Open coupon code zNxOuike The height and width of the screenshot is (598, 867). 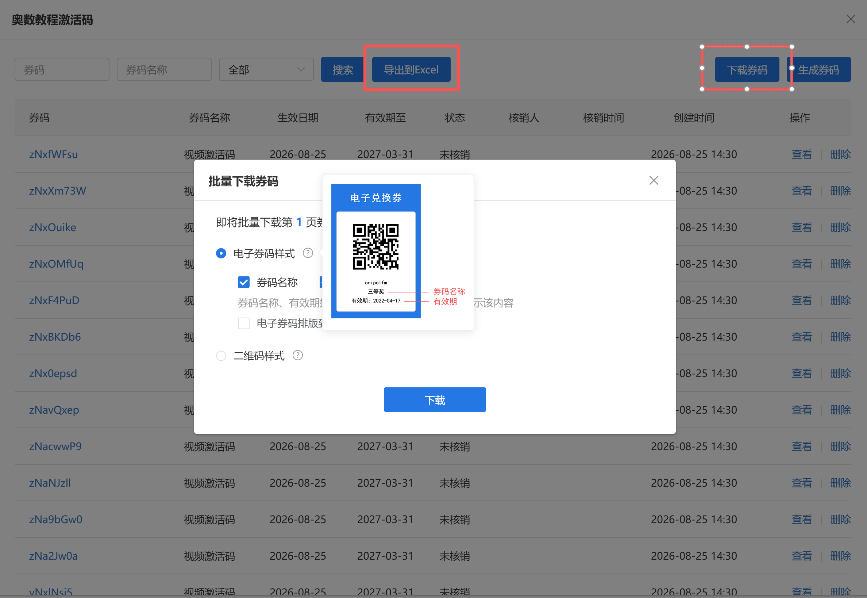53,227
